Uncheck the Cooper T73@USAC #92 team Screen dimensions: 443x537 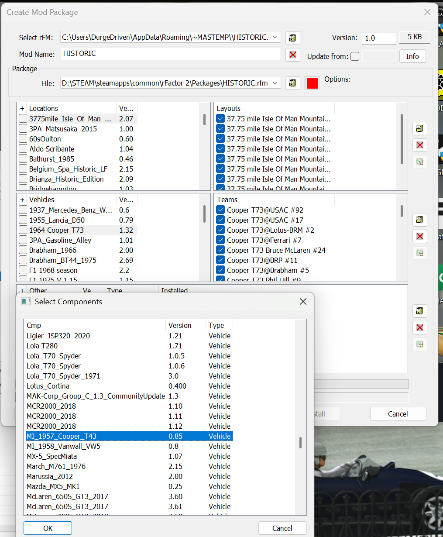pos(220,210)
